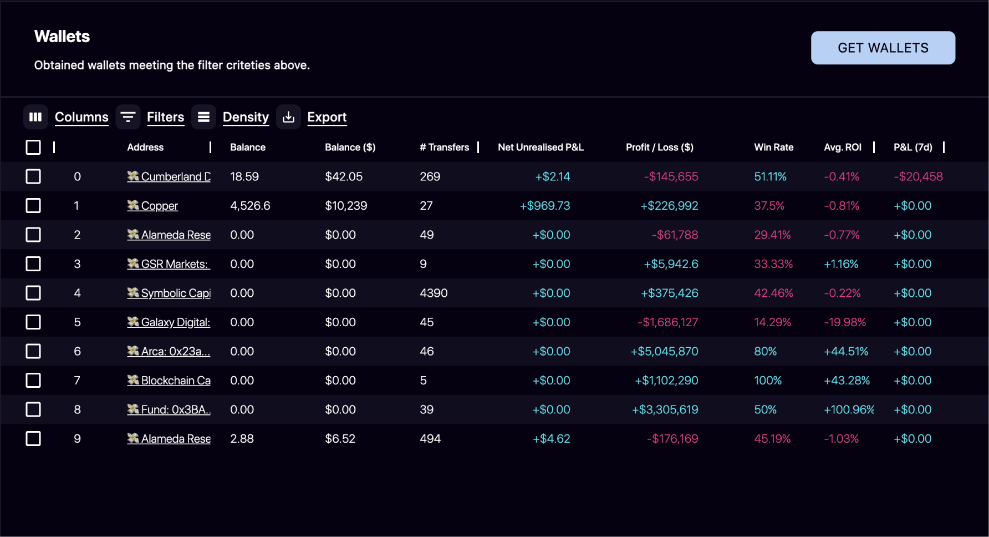The height and width of the screenshot is (537, 989).
Task: Click the Columns grid icon
Action: coord(35,117)
